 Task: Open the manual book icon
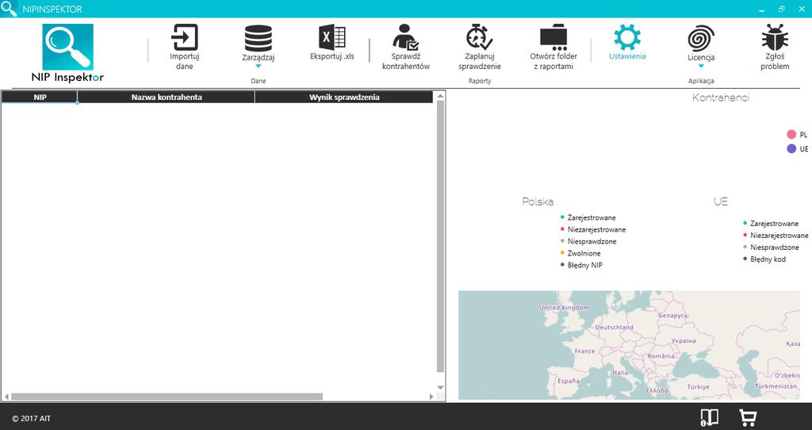(709, 417)
